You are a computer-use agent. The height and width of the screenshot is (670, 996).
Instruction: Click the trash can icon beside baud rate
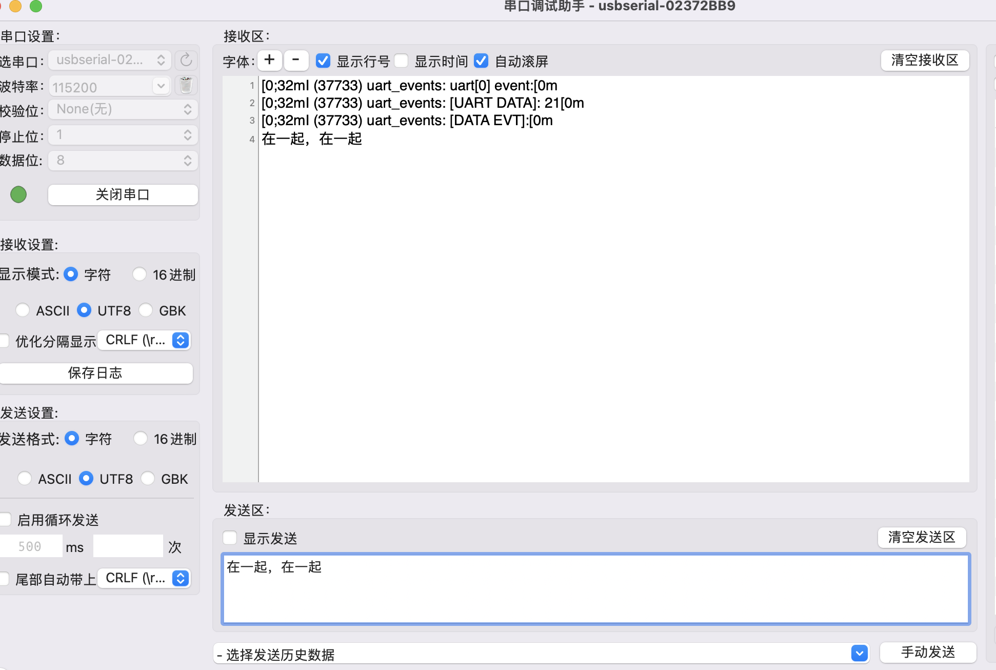pos(186,85)
